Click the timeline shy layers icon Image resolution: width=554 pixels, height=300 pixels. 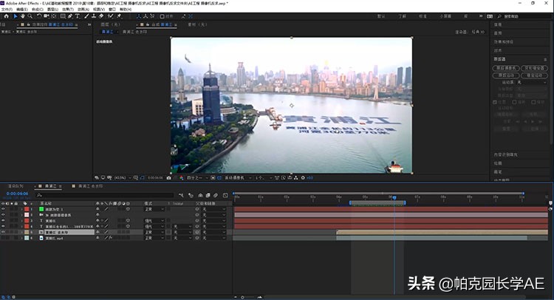(x=200, y=195)
